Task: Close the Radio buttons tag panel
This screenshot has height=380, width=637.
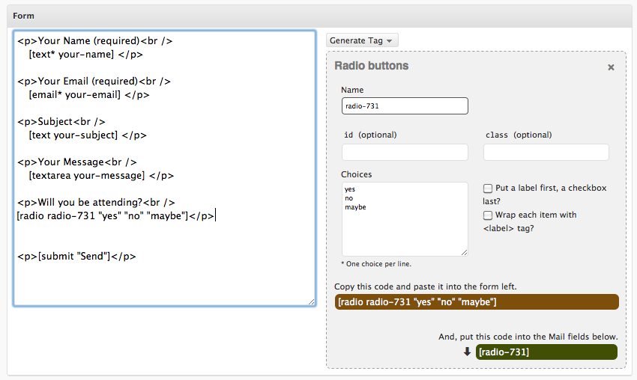Action: 611,67
